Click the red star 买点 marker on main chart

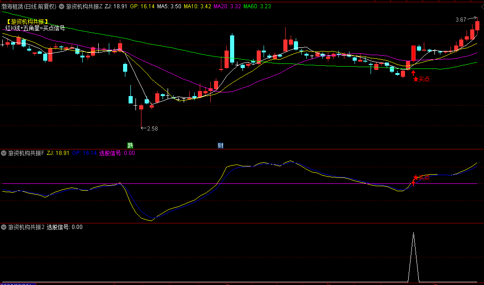(x=416, y=79)
